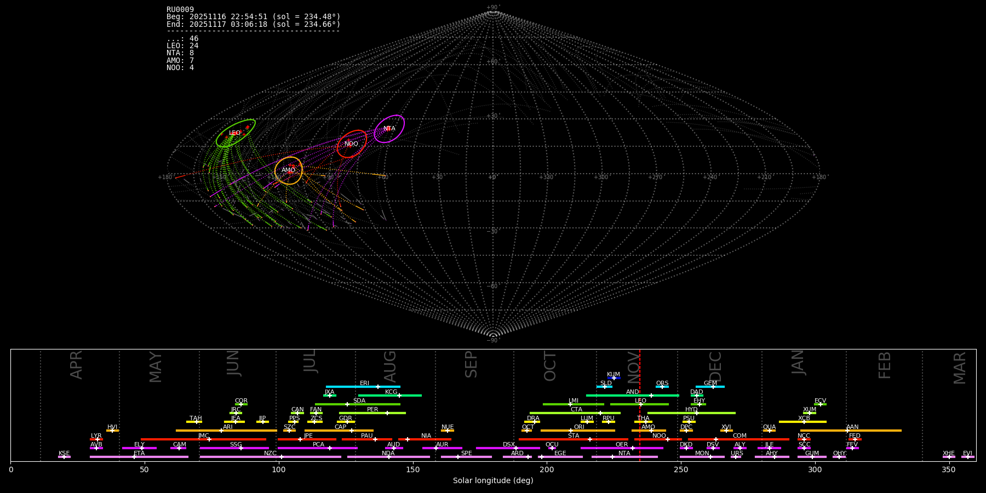Select the GEM shower label in the timeline

click(x=710, y=383)
